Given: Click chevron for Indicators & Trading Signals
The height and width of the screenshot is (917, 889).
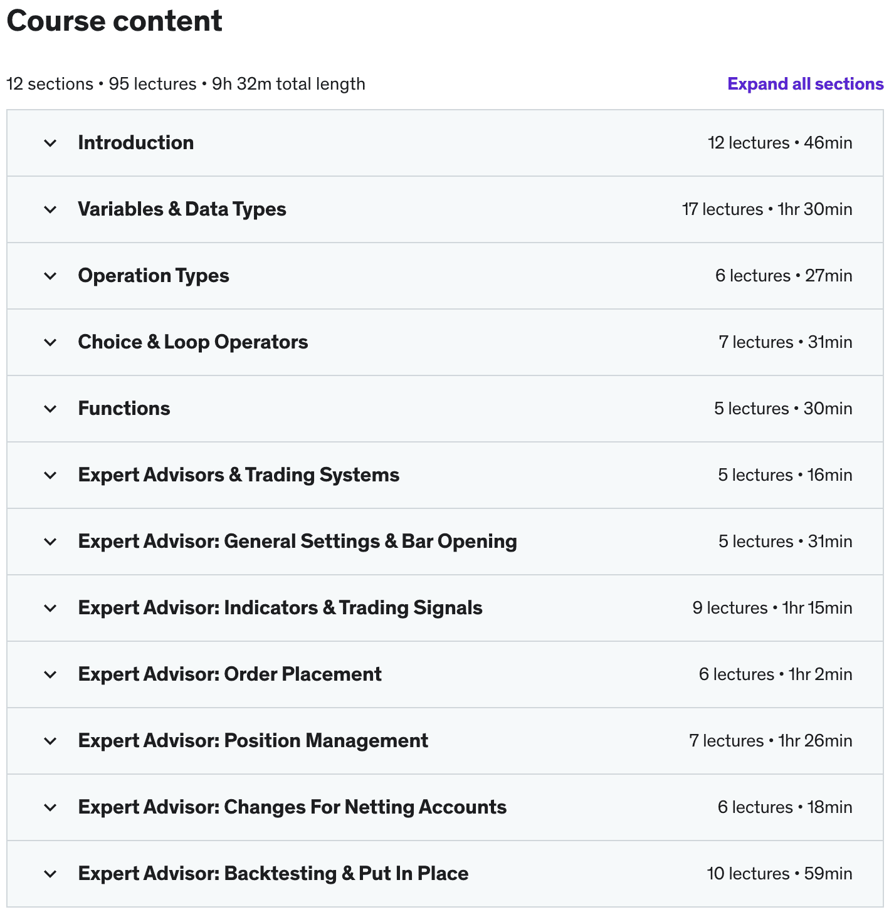Looking at the screenshot, I should coord(50,608).
